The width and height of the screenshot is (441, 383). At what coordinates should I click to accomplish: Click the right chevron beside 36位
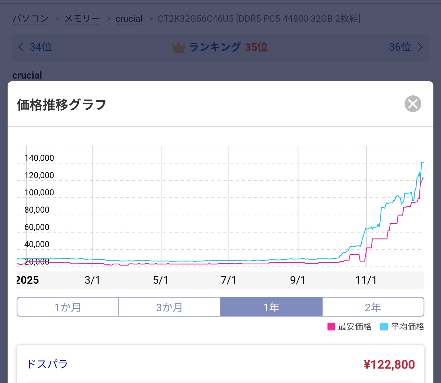[x=420, y=47]
